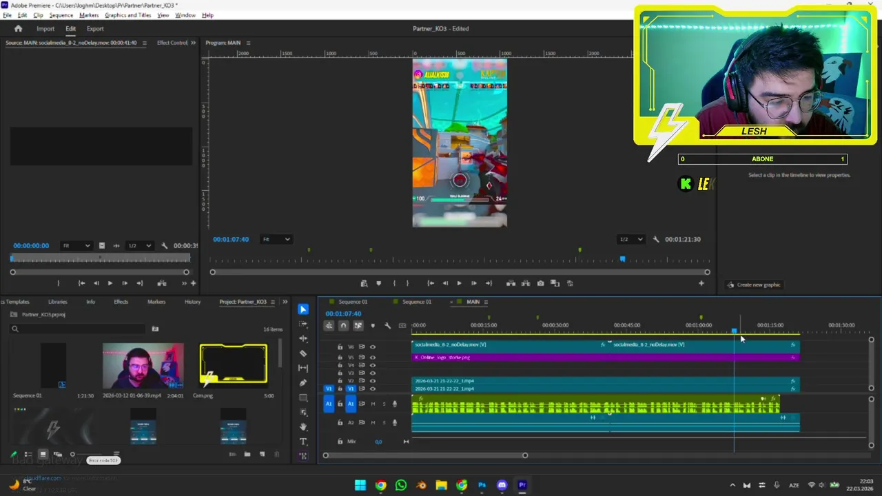The image size is (882, 496).
Task: Open Program monitor button editor plus
Action: coord(701,283)
